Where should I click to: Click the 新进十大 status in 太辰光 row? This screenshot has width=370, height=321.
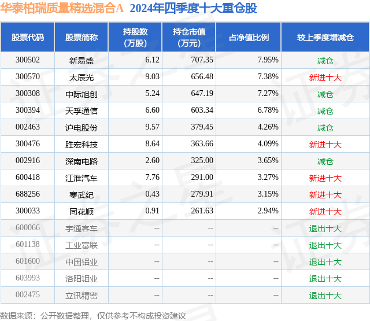[325, 78]
